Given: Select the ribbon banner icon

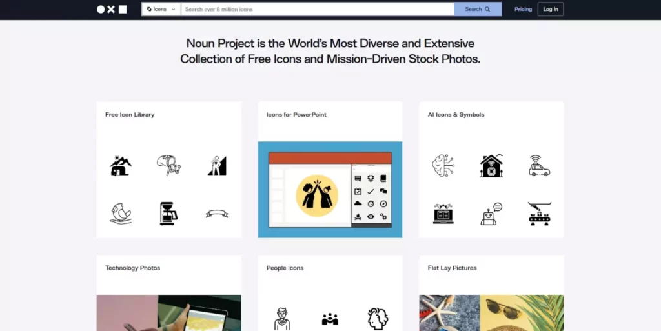Looking at the screenshot, I should click(x=217, y=214).
